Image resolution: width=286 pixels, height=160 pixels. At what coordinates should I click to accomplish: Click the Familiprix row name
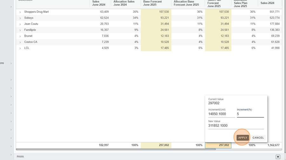[30, 30]
